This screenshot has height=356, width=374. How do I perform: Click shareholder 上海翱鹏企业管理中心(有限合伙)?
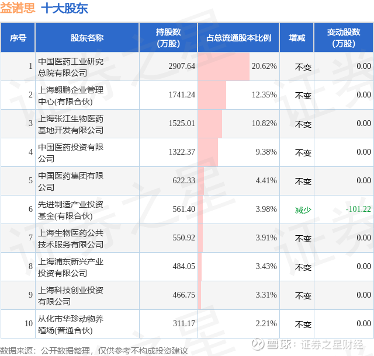(71, 96)
